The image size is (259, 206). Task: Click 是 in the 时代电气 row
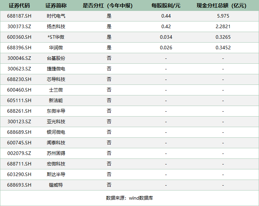(x=109, y=16)
